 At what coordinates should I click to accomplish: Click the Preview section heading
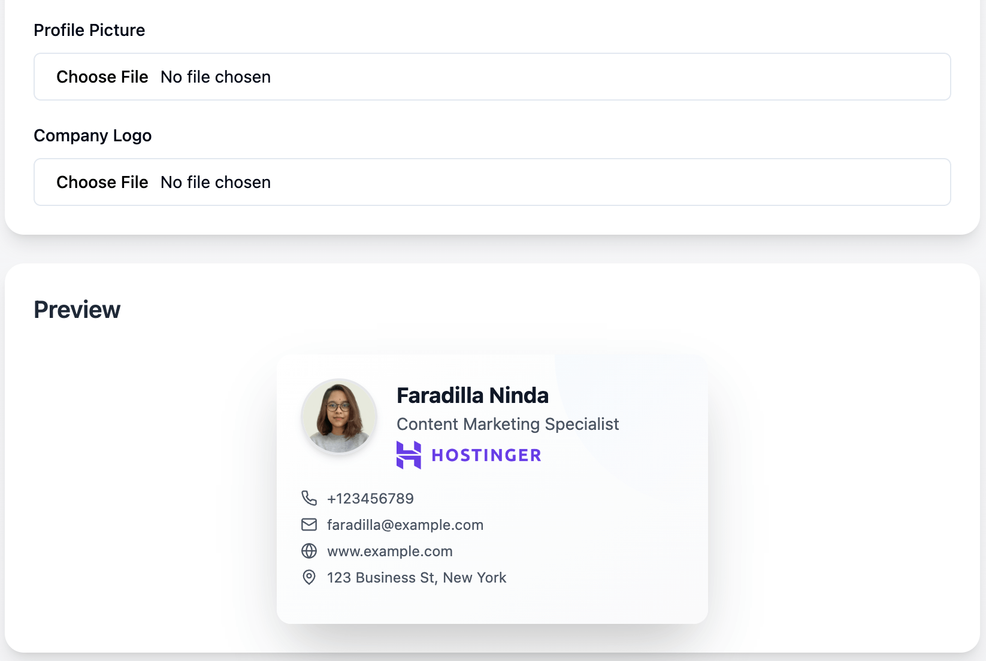[x=77, y=310]
